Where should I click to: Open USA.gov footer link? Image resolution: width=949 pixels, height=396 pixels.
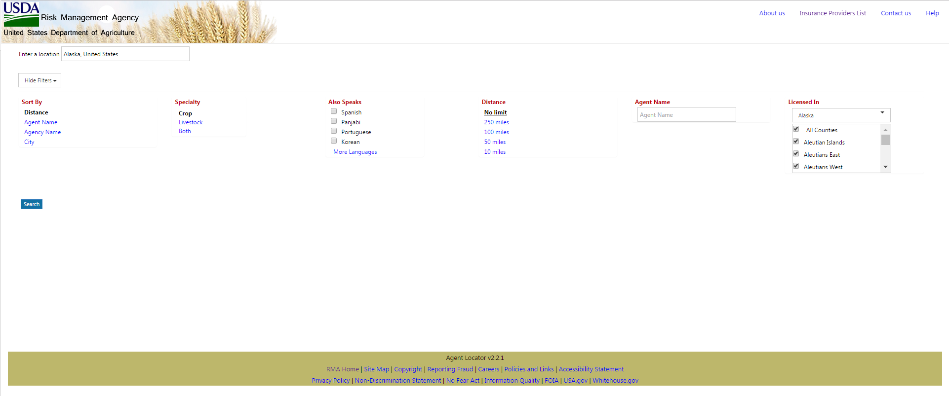click(575, 381)
